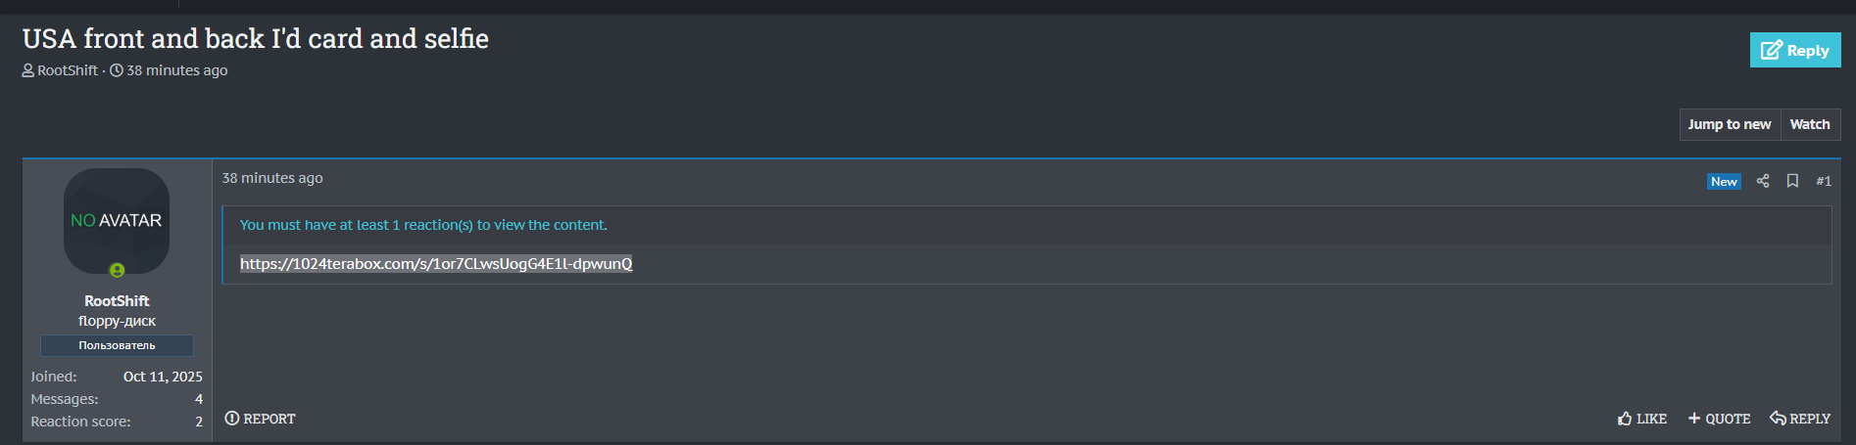Open the #1 post permalink
Screen dimensions: 1856x445
point(1824,181)
